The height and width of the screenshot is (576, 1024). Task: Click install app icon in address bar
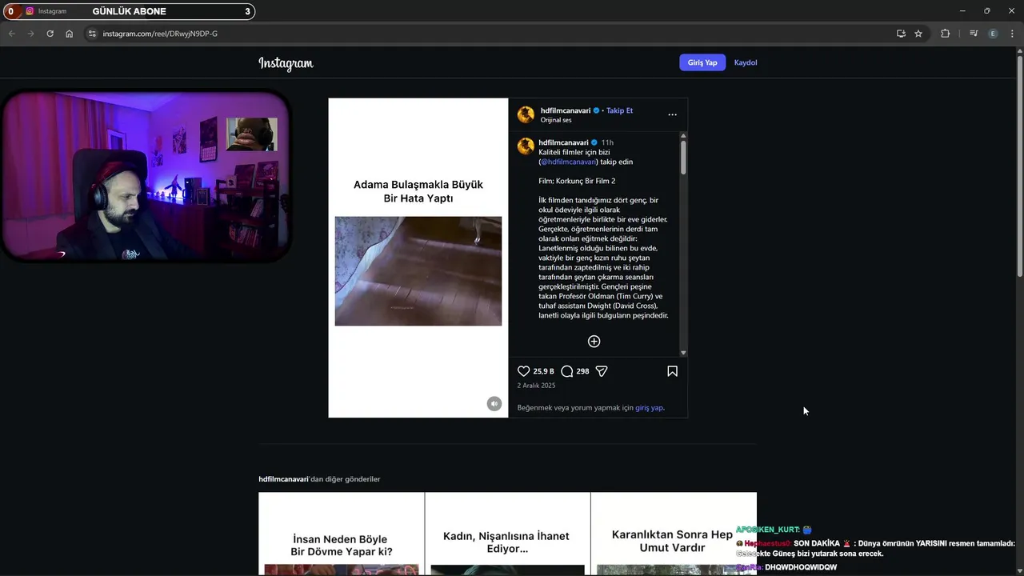[x=901, y=34]
